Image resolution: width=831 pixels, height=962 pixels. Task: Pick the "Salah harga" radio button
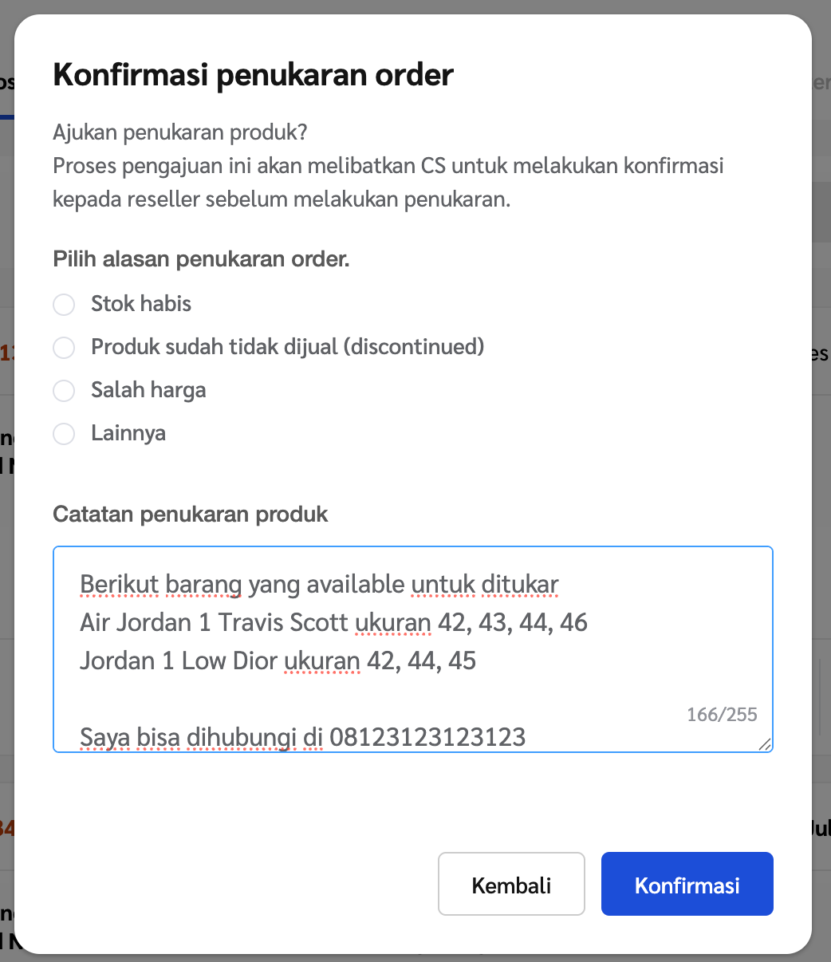tap(64, 391)
